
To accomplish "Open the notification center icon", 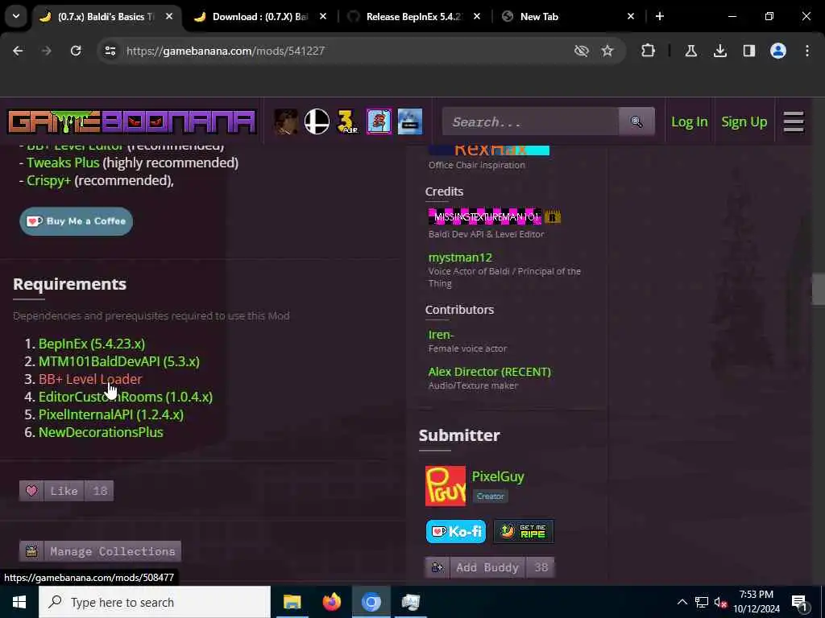I will [x=799, y=603].
